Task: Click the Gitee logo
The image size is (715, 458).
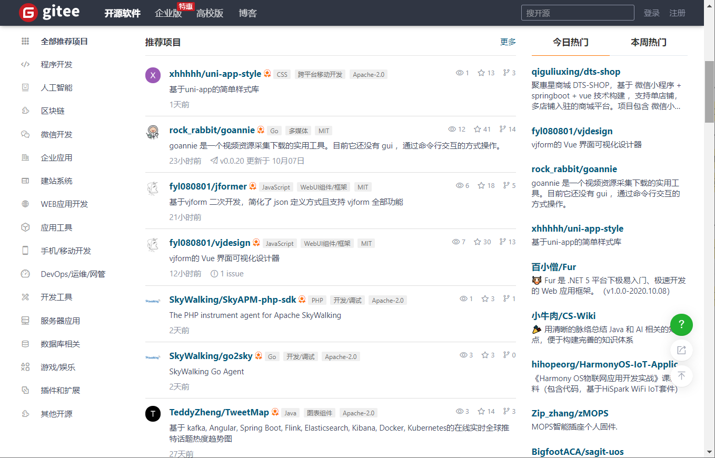Action: pyautogui.click(x=49, y=13)
